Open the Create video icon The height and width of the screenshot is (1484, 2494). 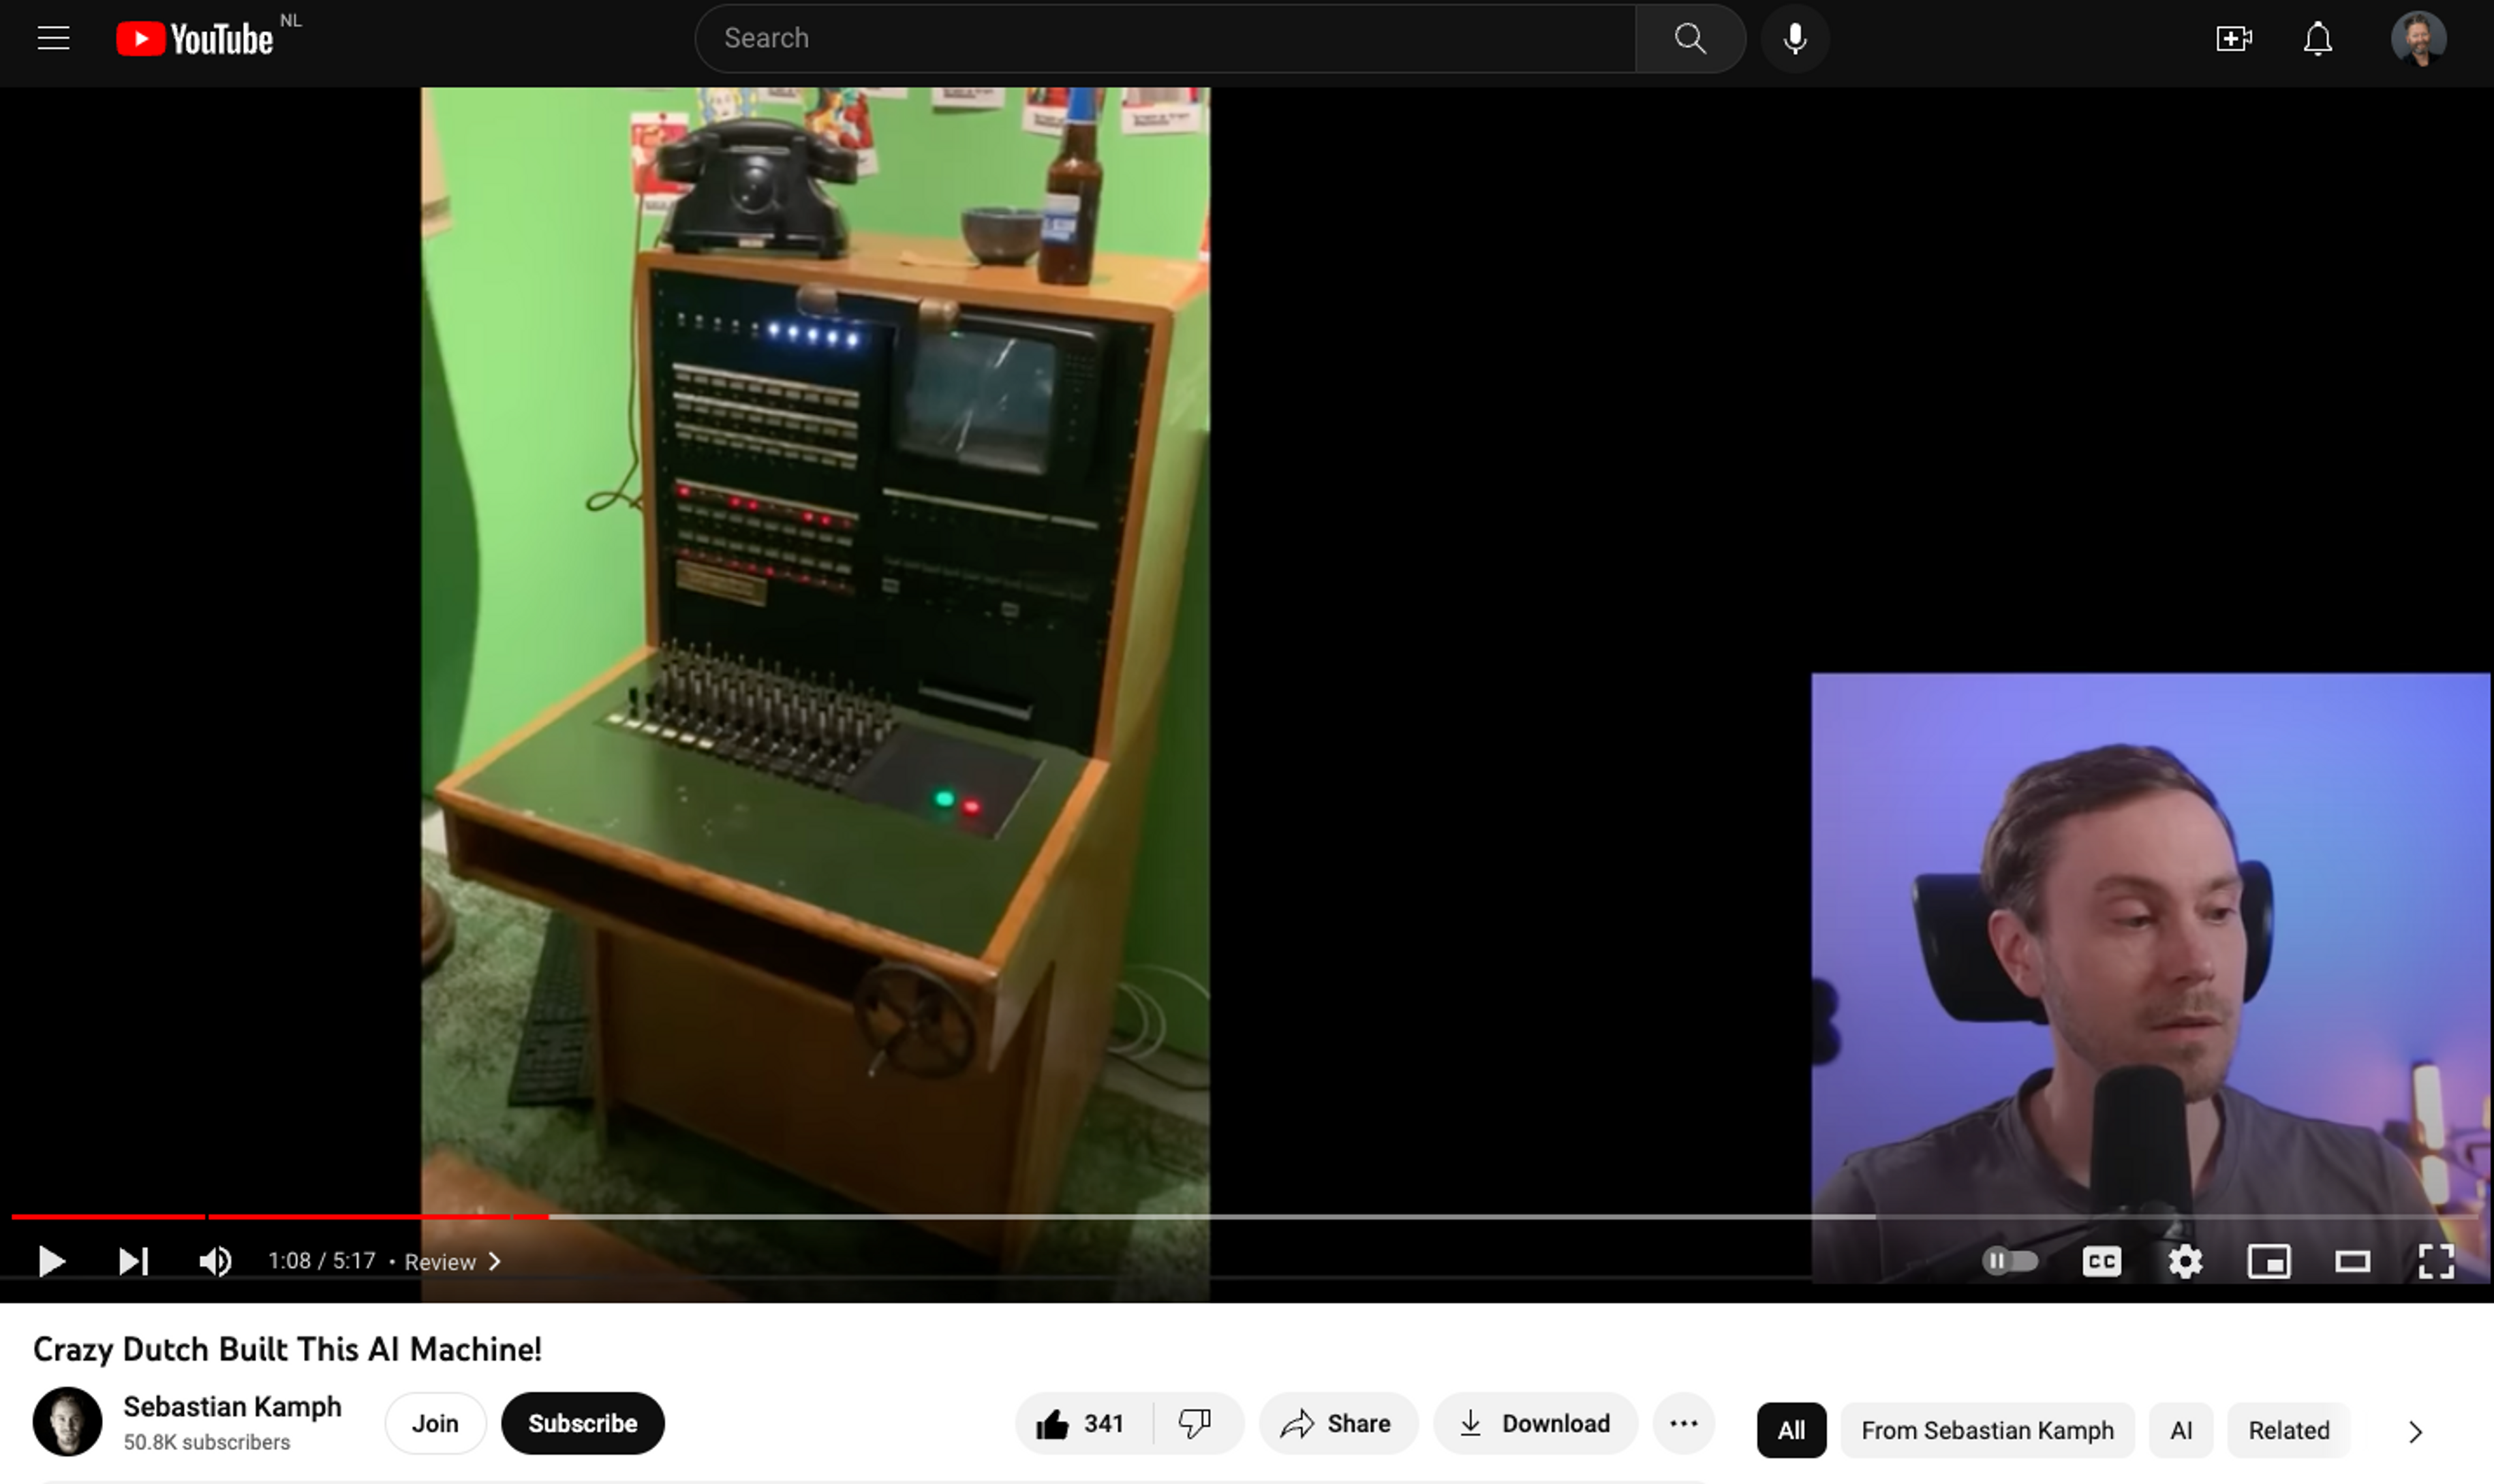[x=2233, y=39]
